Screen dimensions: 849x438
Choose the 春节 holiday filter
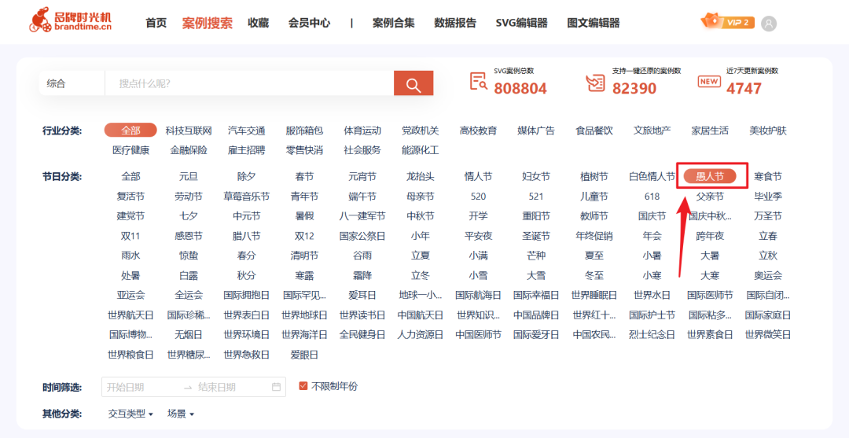point(304,176)
